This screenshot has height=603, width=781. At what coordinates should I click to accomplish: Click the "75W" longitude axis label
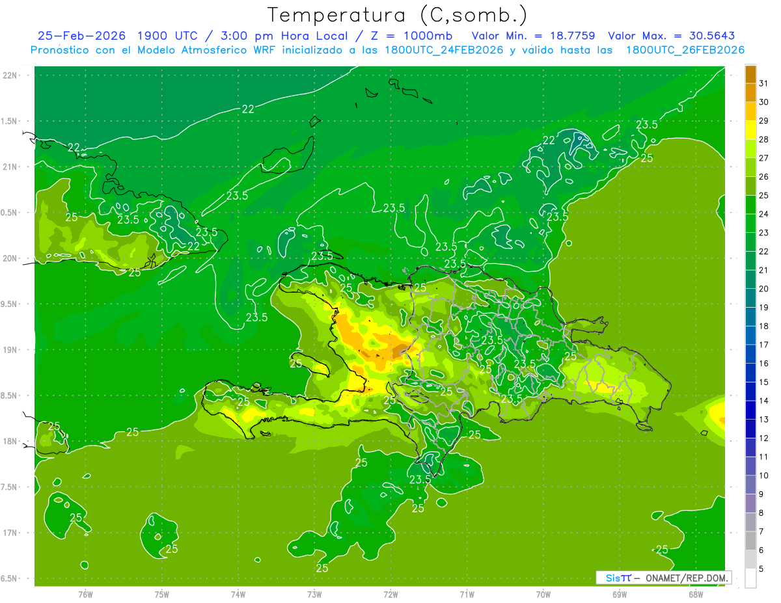coord(161,595)
